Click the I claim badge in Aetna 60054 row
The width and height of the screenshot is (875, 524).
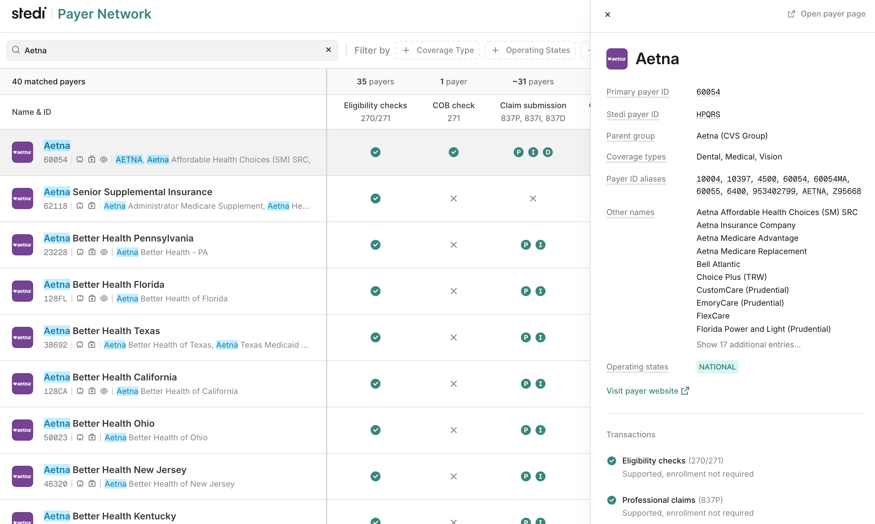point(533,152)
